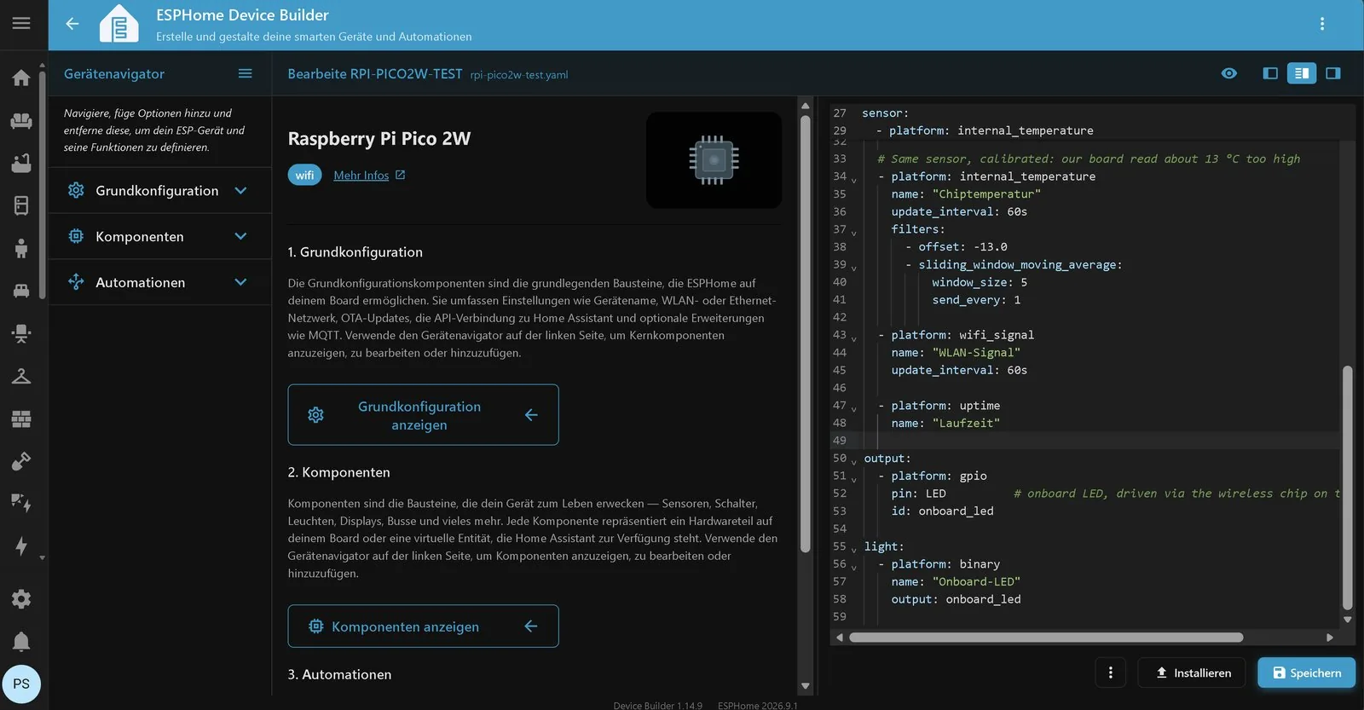Open the notifications bell
This screenshot has width=1364, height=710.
[x=21, y=641]
